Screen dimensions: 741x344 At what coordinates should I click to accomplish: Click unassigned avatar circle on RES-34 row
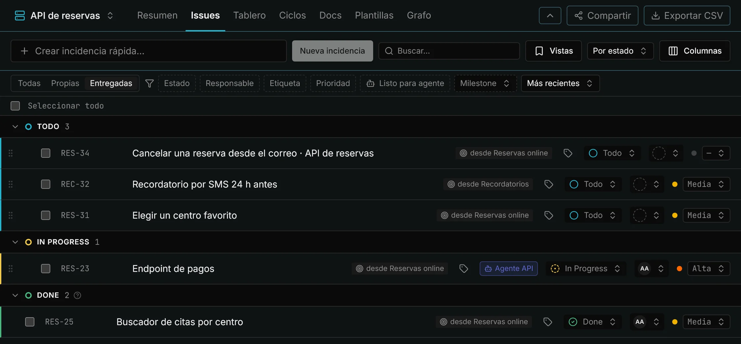pyautogui.click(x=659, y=153)
